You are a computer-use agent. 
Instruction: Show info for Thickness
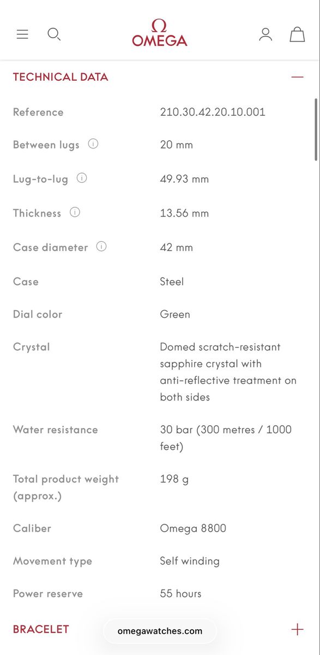click(75, 212)
